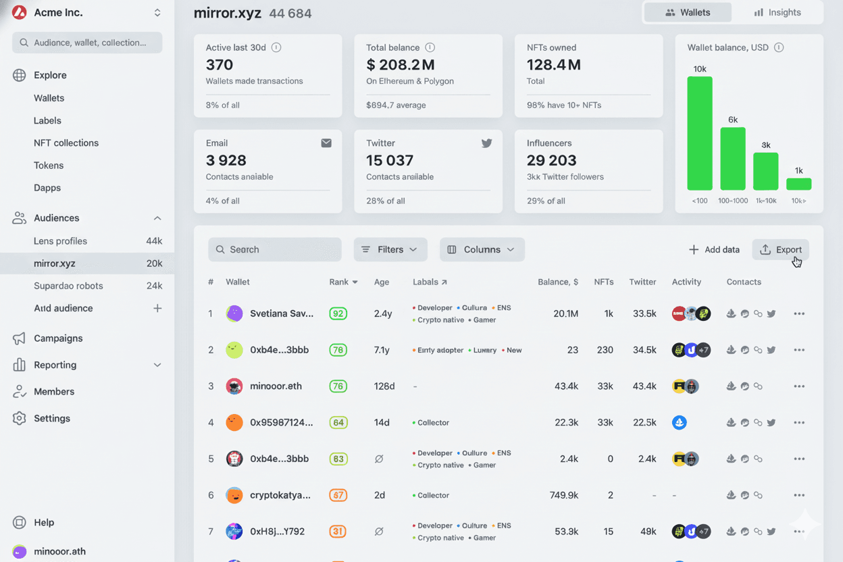This screenshot has width=843, height=562.
Task: Toggle the chain-link icon on cryptokatya's row
Action: 758,494
